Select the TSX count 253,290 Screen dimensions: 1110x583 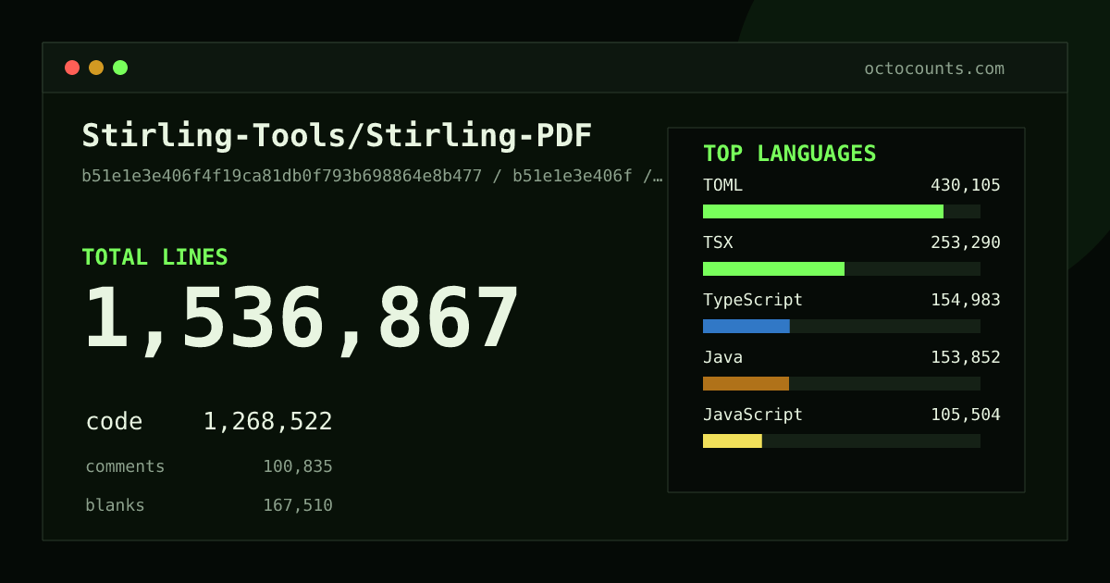[966, 242]
